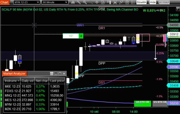Sort by the Instrument column header
This screenshot has height=114, width=180.
(x=12, y=81)
